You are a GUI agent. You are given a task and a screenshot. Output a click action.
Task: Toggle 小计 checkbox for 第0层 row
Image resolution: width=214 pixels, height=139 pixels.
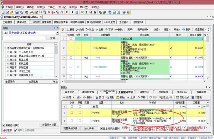[x=72, y=107]
